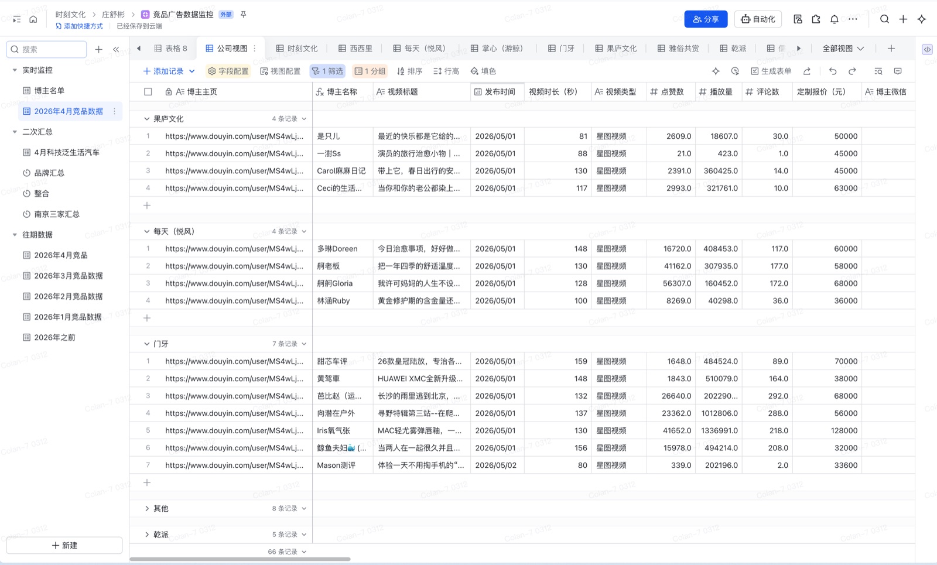Click the search magnifier icon in the header

click(884, 19)
